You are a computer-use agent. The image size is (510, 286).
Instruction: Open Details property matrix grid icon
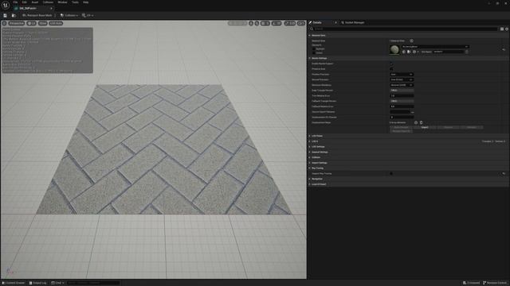(x=502, y=29)
